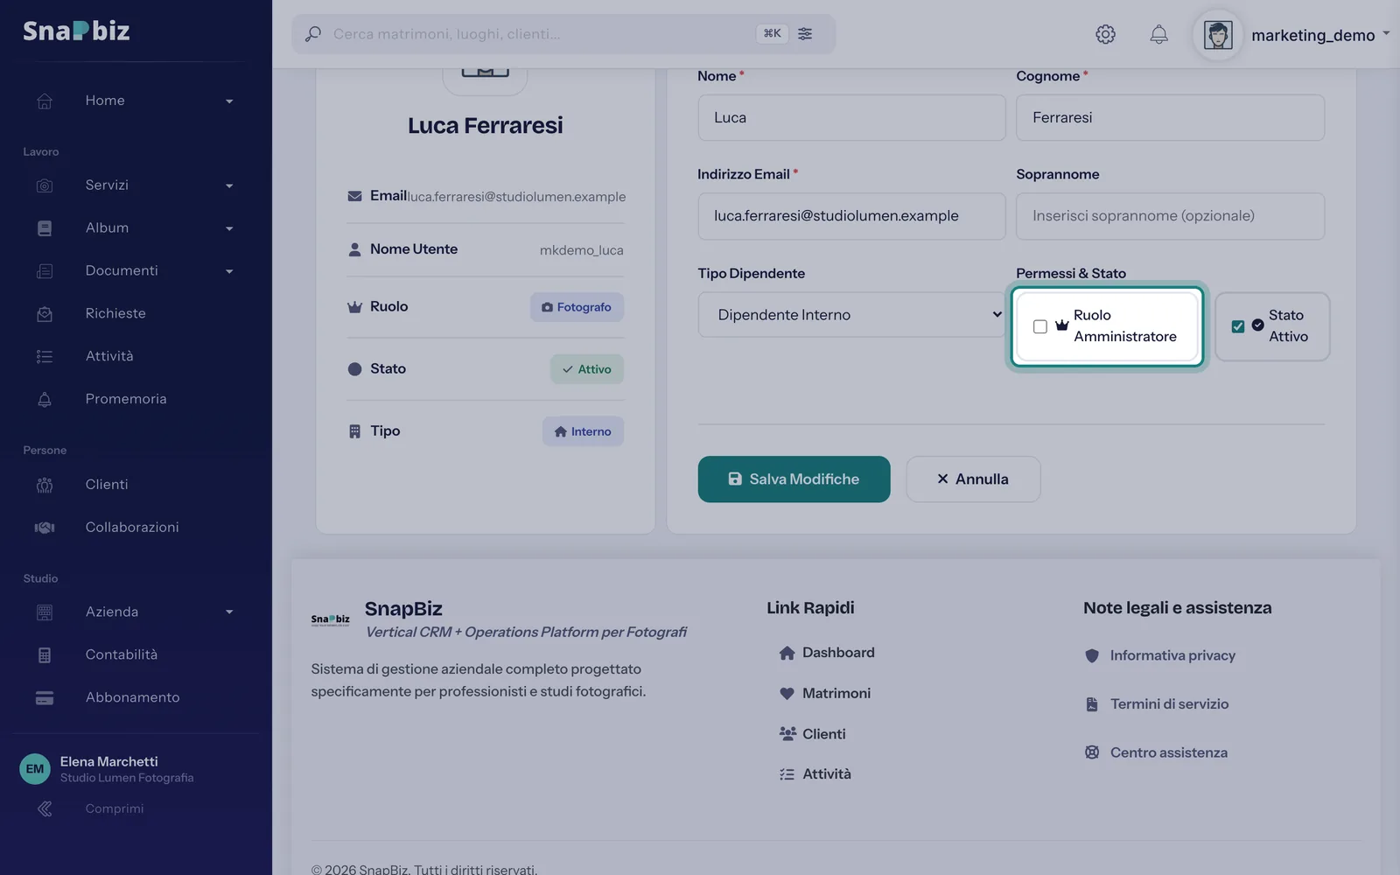Click the magnifier icon in search bar
Screen dimensions: 1400x875
(312, 34)
